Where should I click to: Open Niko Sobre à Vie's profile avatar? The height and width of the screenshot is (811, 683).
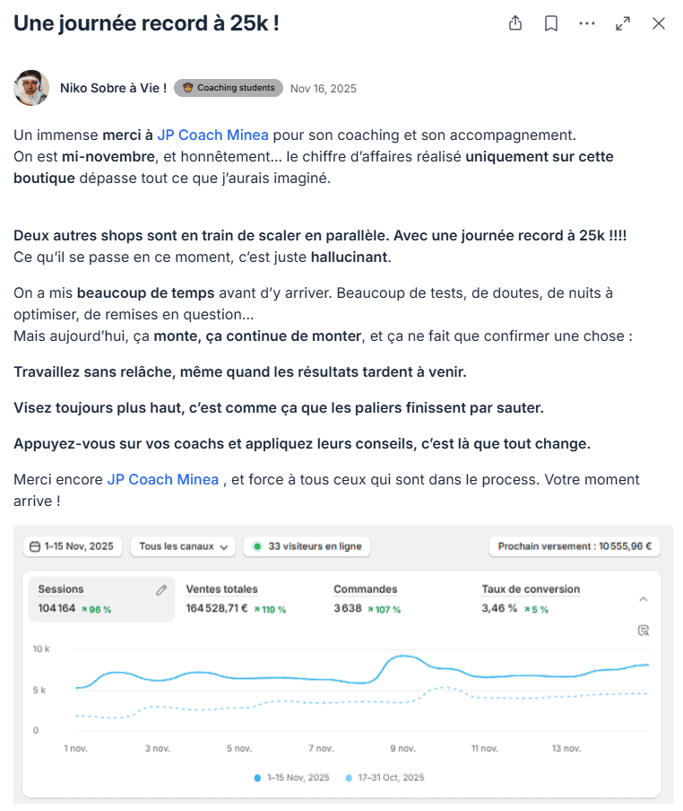[x=31, y=88]
